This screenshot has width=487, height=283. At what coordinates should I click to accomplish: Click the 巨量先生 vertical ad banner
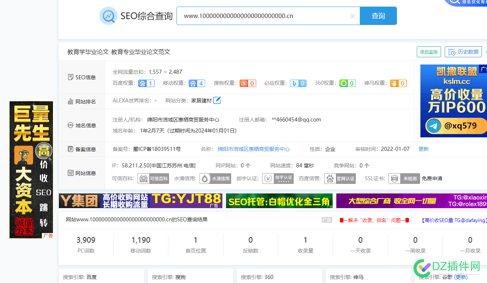(x=31, y=170)
